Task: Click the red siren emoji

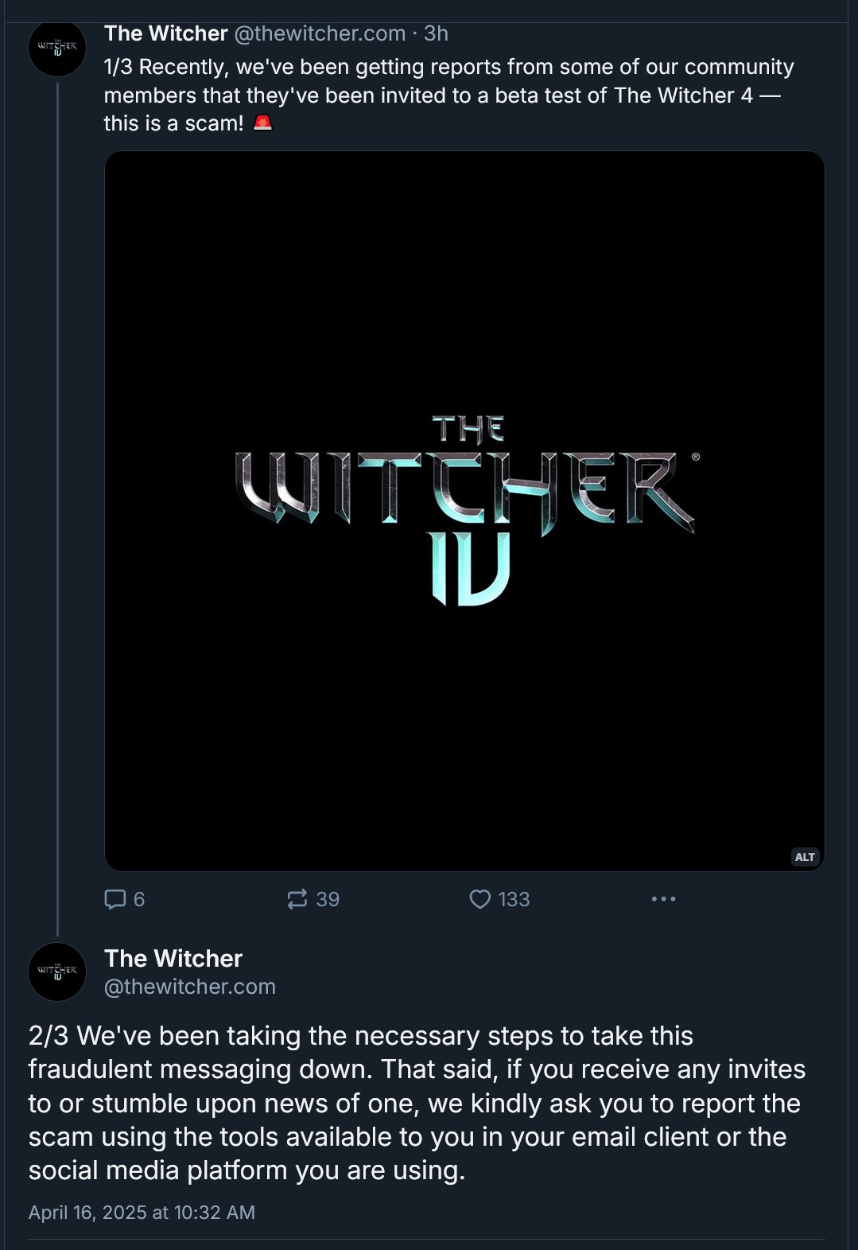Action: (262, 123)
